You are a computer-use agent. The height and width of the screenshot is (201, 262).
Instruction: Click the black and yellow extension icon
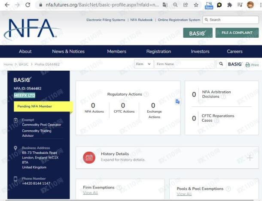219,5
